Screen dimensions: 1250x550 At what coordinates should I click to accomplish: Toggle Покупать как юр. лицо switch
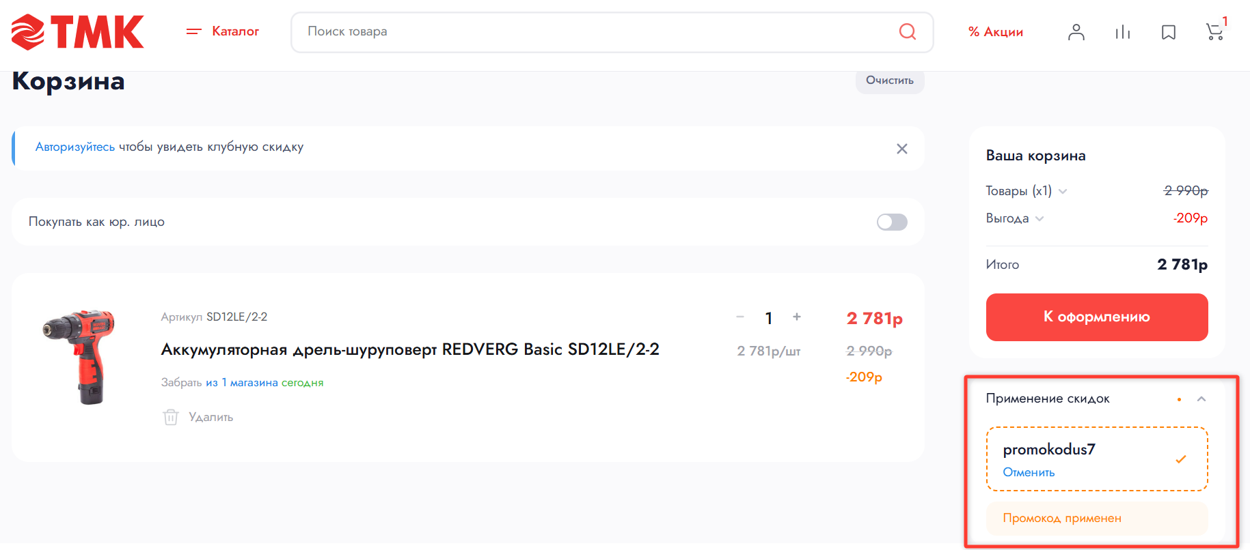pyautogui.click(x=892, y=222)
